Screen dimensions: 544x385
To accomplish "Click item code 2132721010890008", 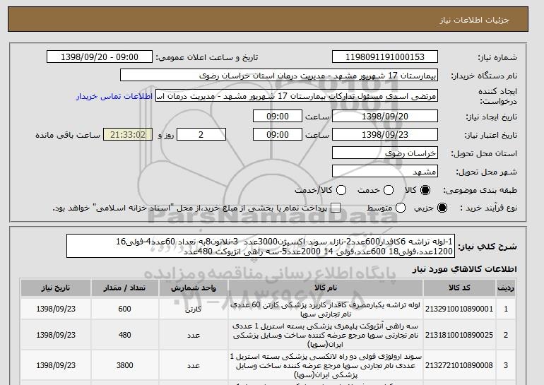I will click(x=459, y=366).
